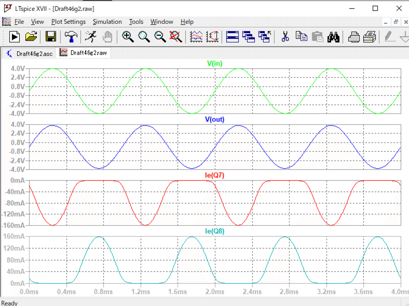Click Zoom to fit crossed magnifier icon

(x=176, y=36)
